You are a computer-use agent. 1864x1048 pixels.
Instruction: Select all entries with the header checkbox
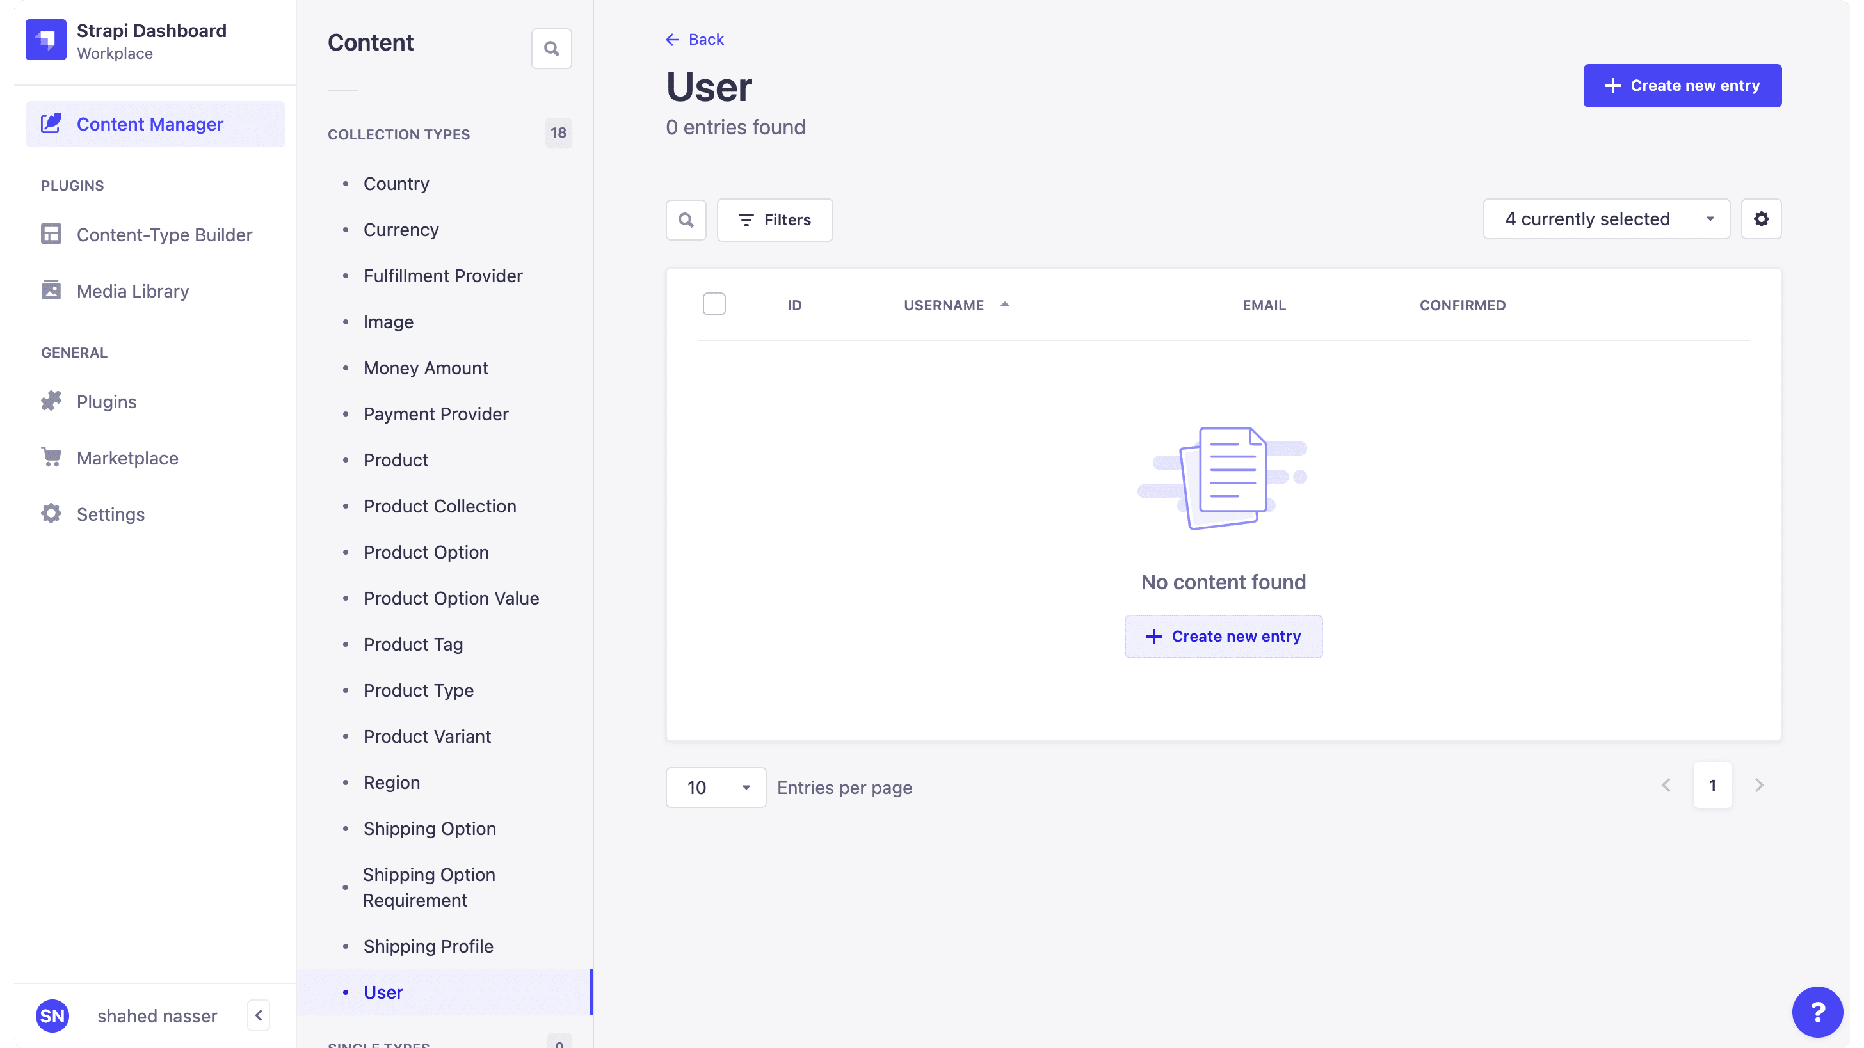pyautogui.click(x=714, y=304)
